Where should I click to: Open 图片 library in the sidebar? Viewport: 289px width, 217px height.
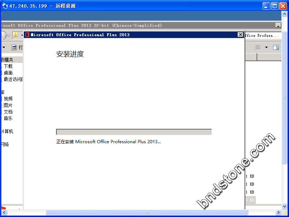8,105
